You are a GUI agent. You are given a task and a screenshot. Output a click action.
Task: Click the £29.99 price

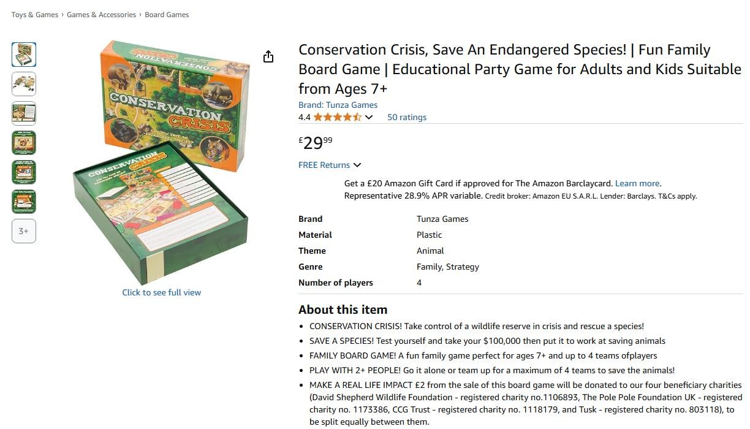click(316, 143)
